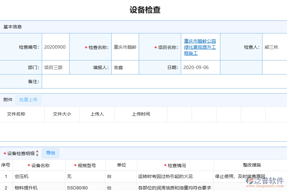This screenshot has width=287, height=191.
Task: Visit the www.fanpusoft.com link
Action: click(266, 185)
